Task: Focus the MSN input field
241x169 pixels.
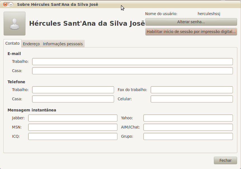Action: (73, 127)
